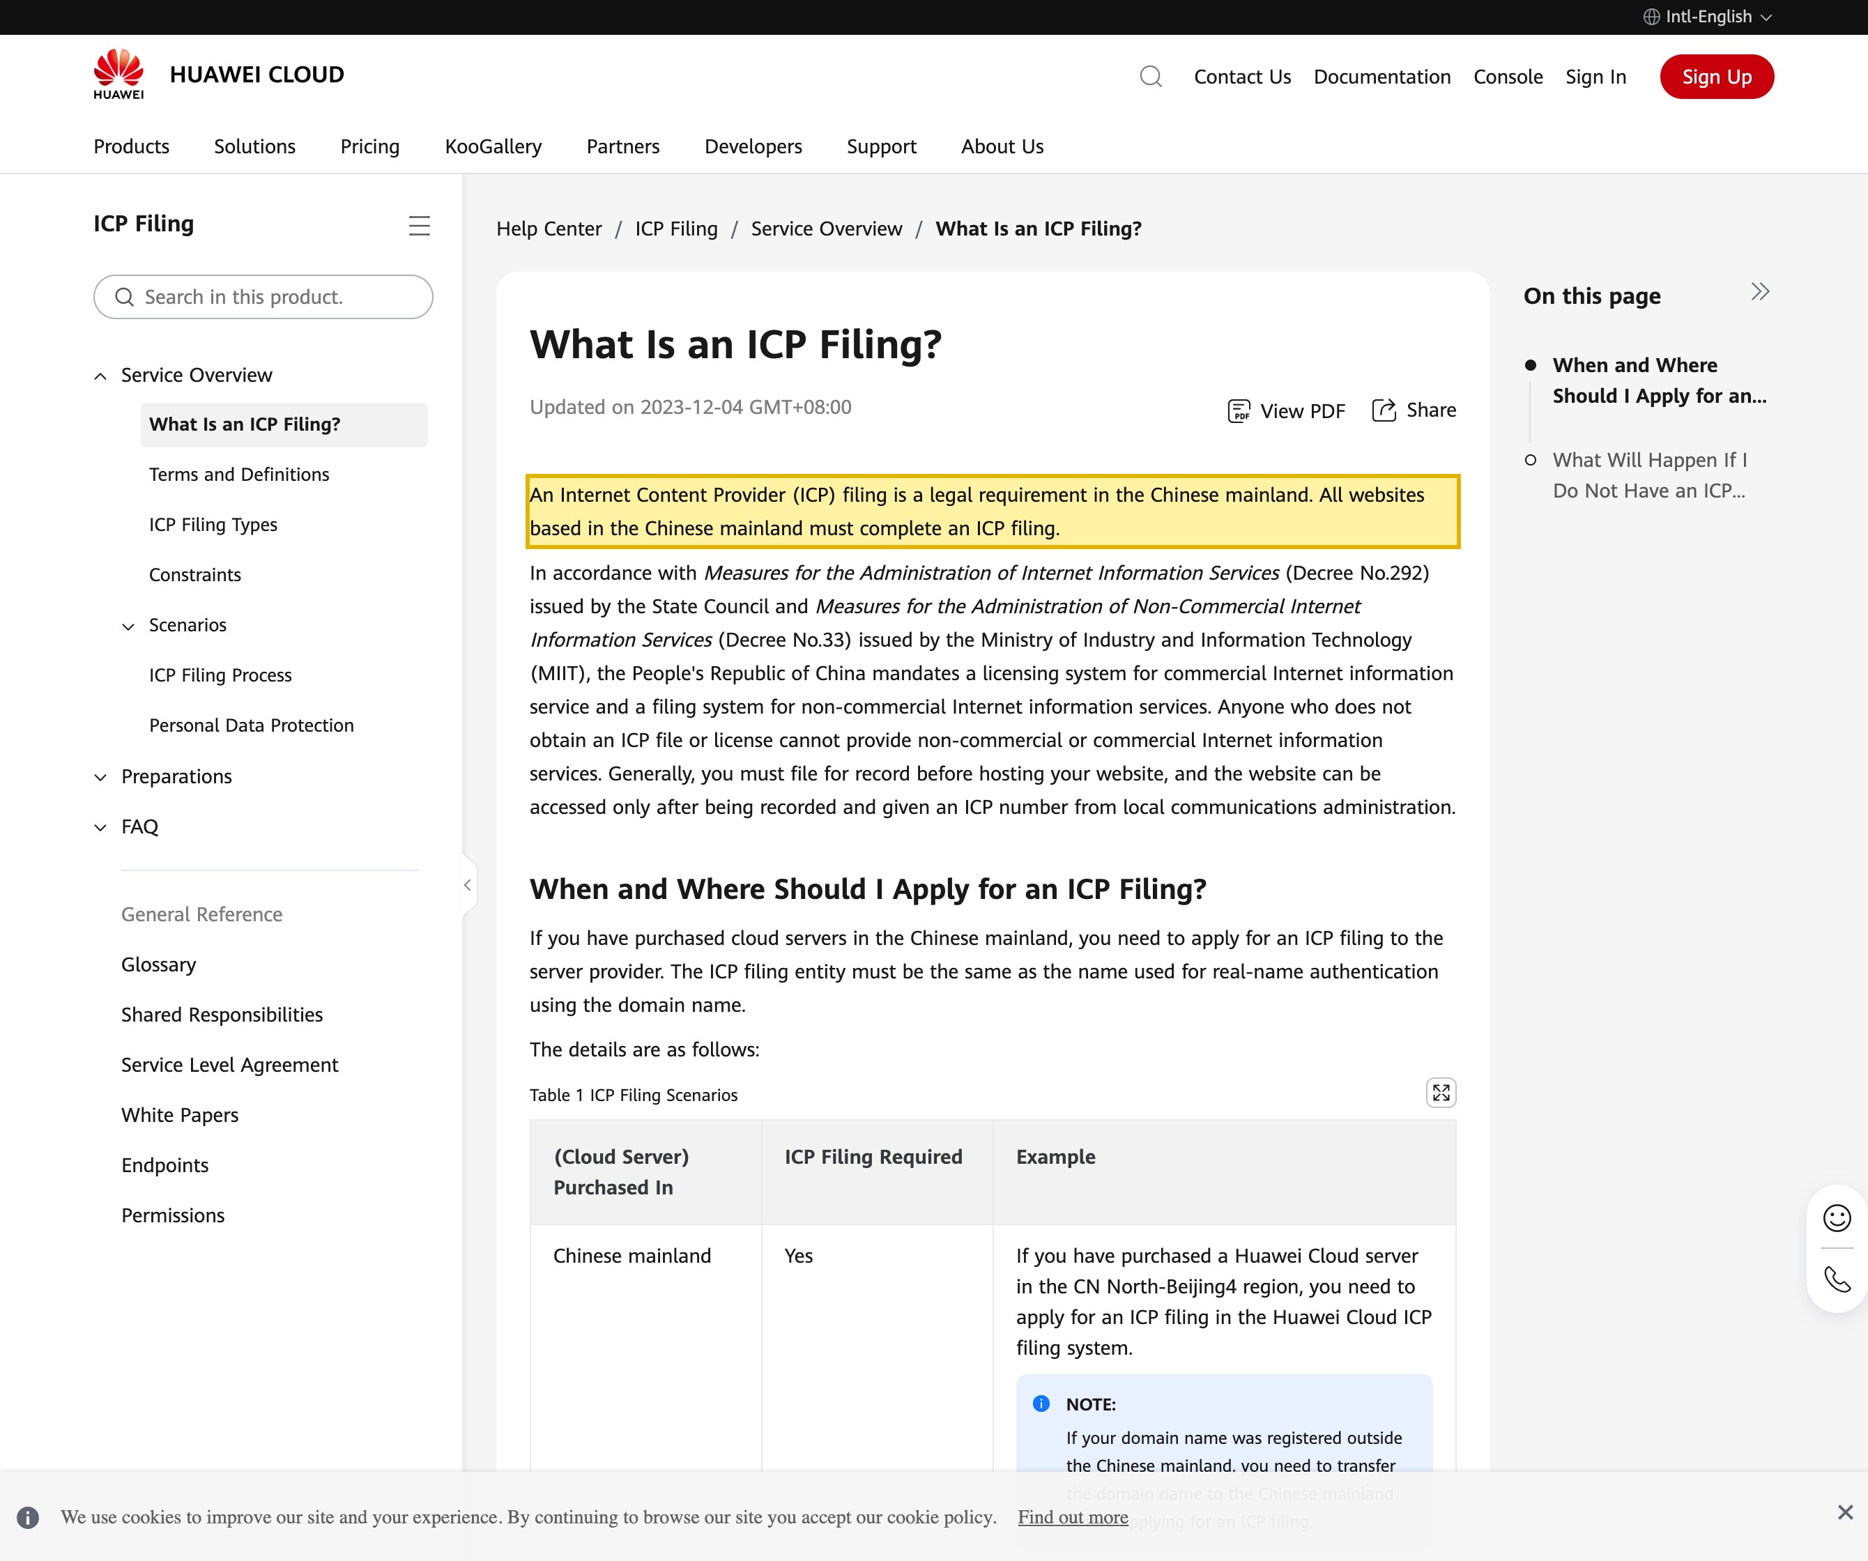Select What Is an ICP Filing? sidebar item

point(284,424)
